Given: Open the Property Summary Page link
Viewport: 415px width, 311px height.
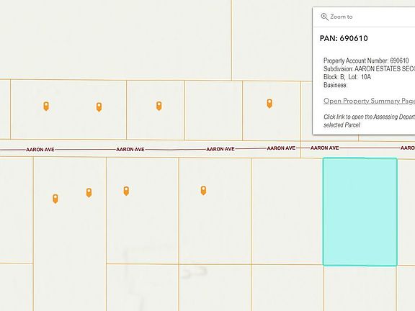Looking at the screenshot, I should point(369,101).
